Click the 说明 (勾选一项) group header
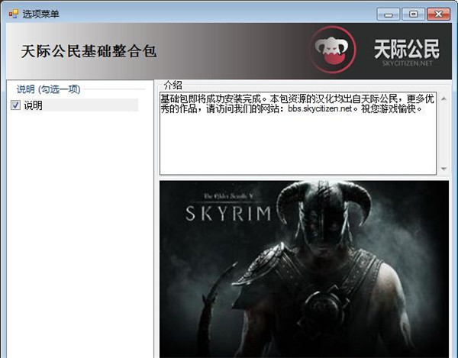This screenshot has width=458, height=358. (x=49, y=89)
